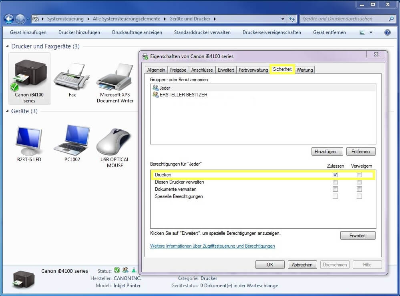
Task: Go forward with the Explorer forward arrow
Action: coord(20,19)
